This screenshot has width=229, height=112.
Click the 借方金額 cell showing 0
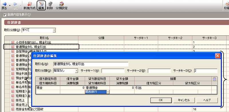(72, 88)
